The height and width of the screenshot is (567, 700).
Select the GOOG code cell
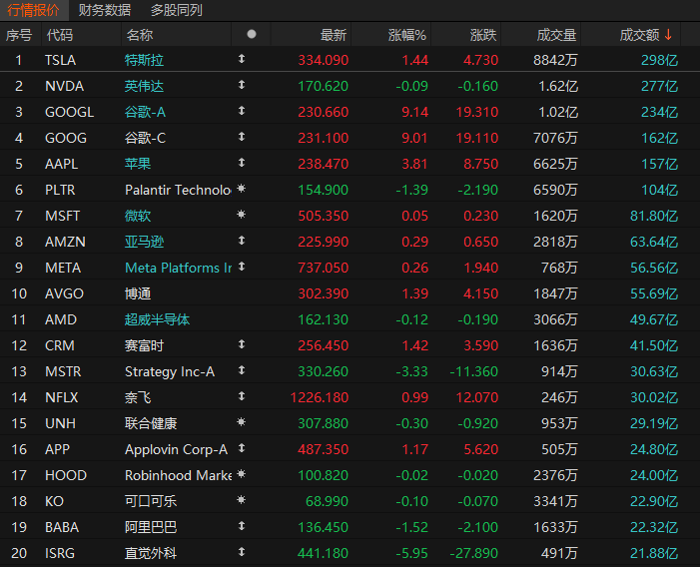tap(66, 138)
